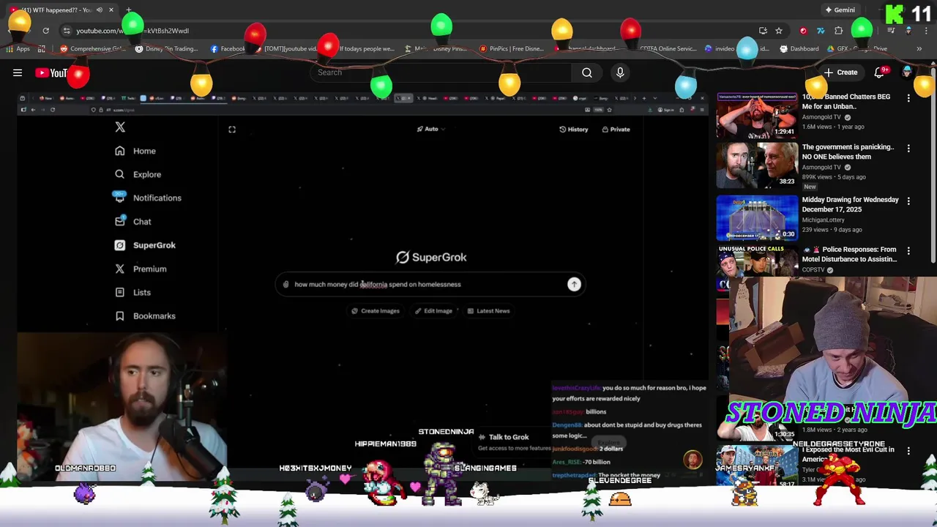Open COPSTV channel link
Screen dimensions: 937x527
pos(813,270)
